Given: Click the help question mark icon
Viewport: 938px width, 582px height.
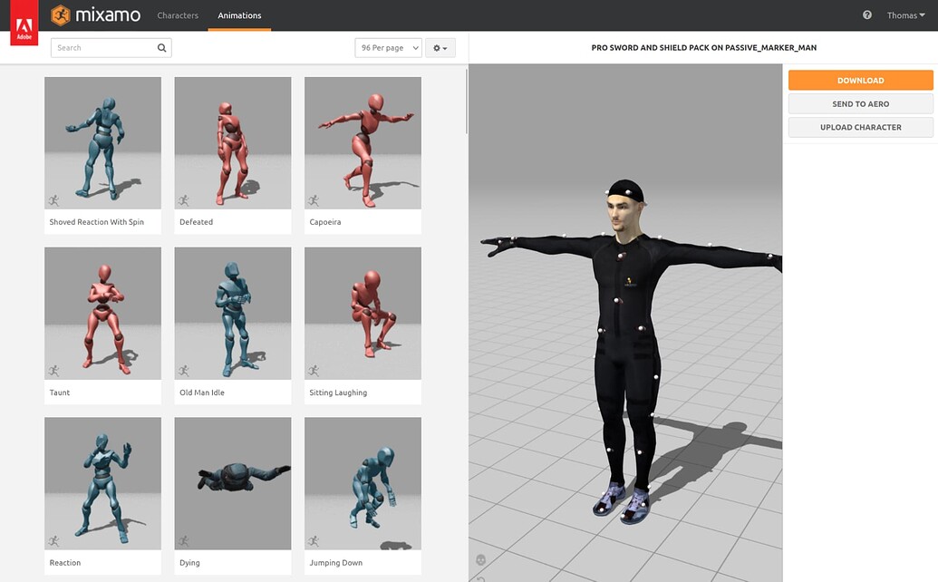Looking at the screenshot, I should click(x=867, y=15).
